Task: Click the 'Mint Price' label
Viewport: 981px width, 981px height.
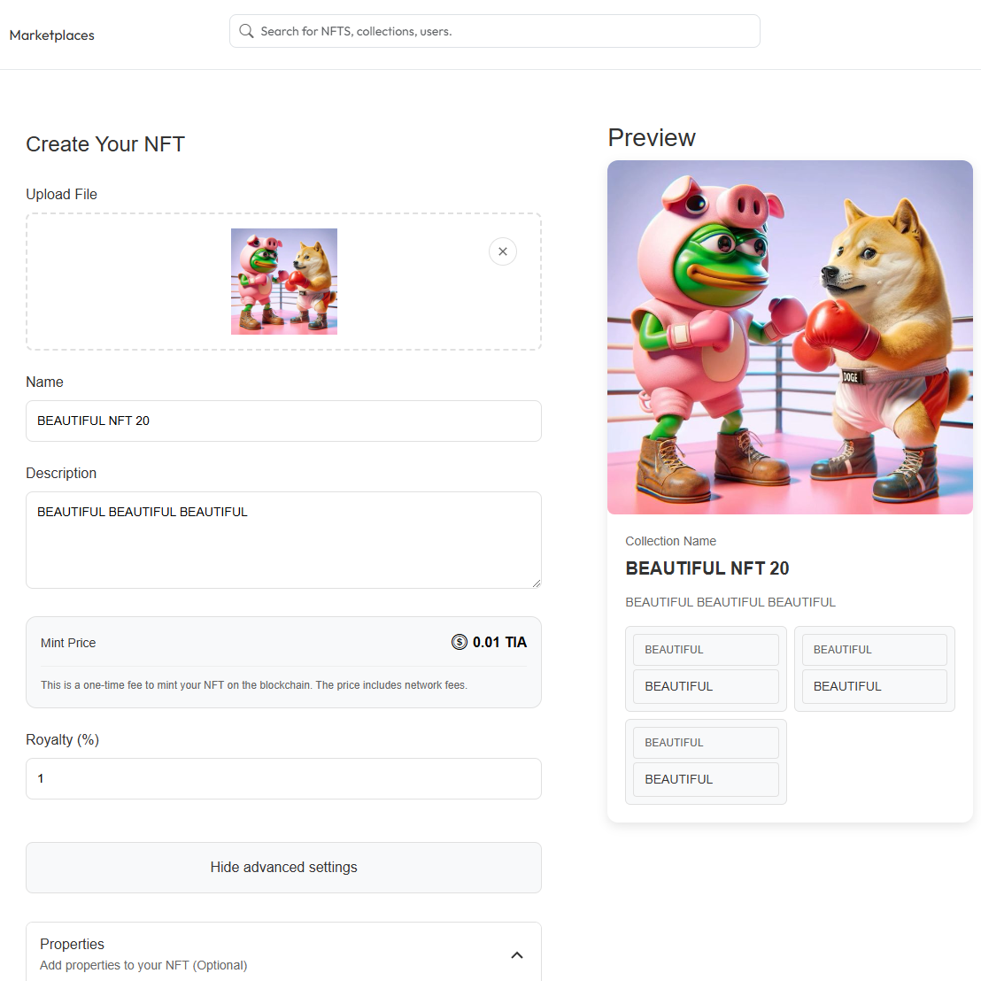Action: 68,643
